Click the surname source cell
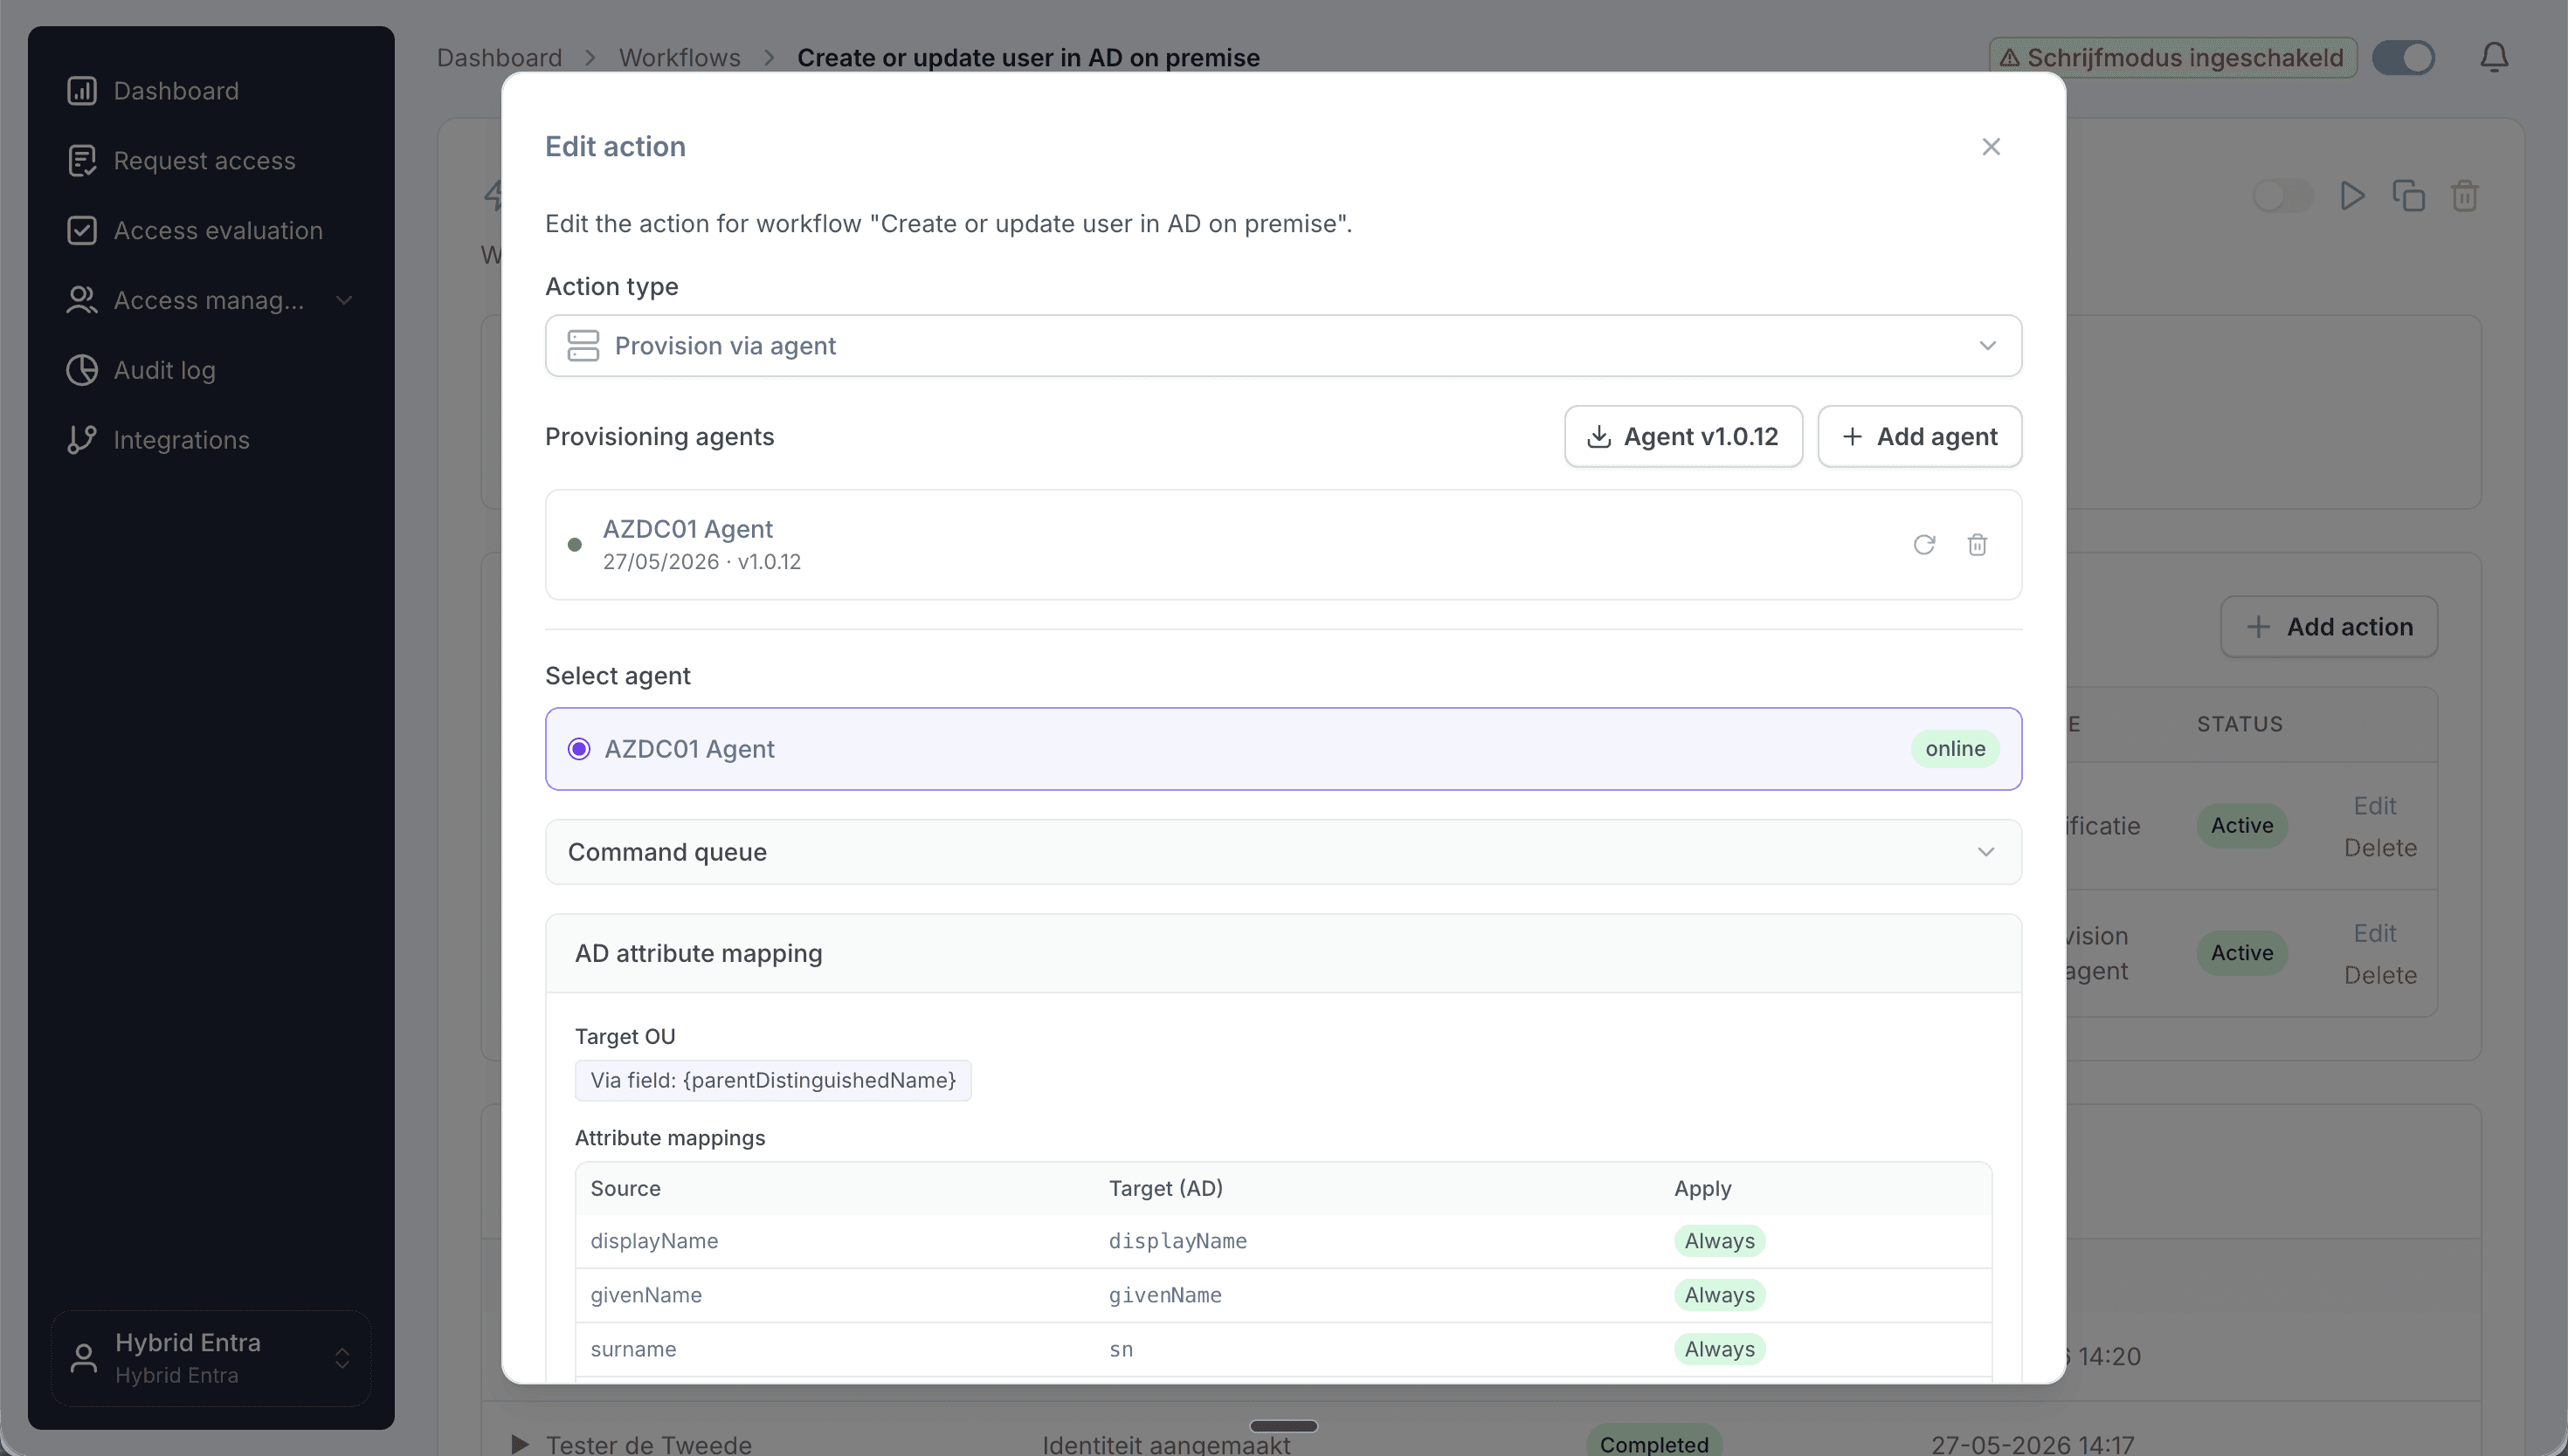The image size is (2568, 1456). pos(633,1349)
